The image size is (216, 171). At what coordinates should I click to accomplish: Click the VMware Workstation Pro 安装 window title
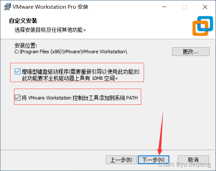[x=50, y=7]
